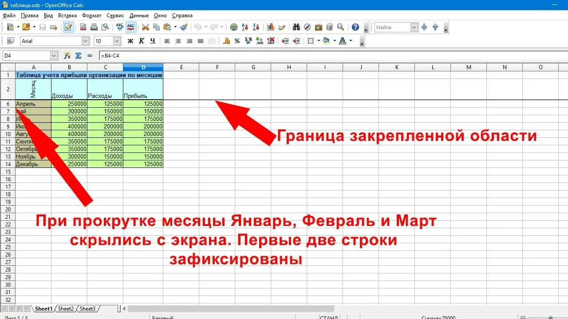Insert Chart icon
This screenshot has width=568, height=319.
271,27
